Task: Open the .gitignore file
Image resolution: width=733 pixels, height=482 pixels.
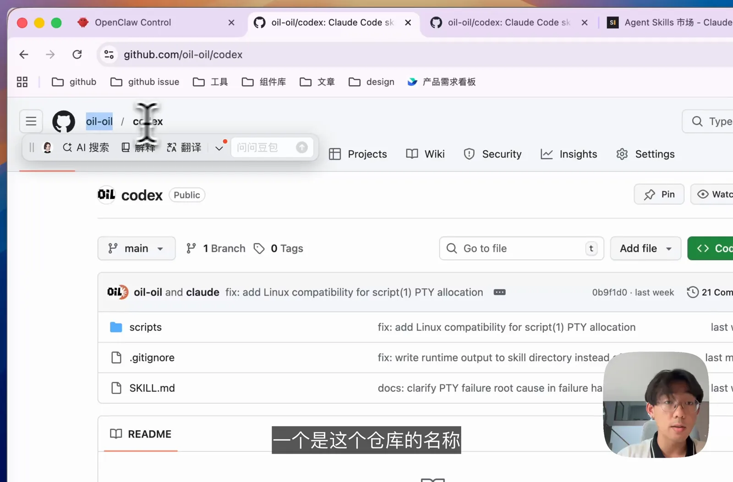Action: pyautogui.click(x=152, y=358)
